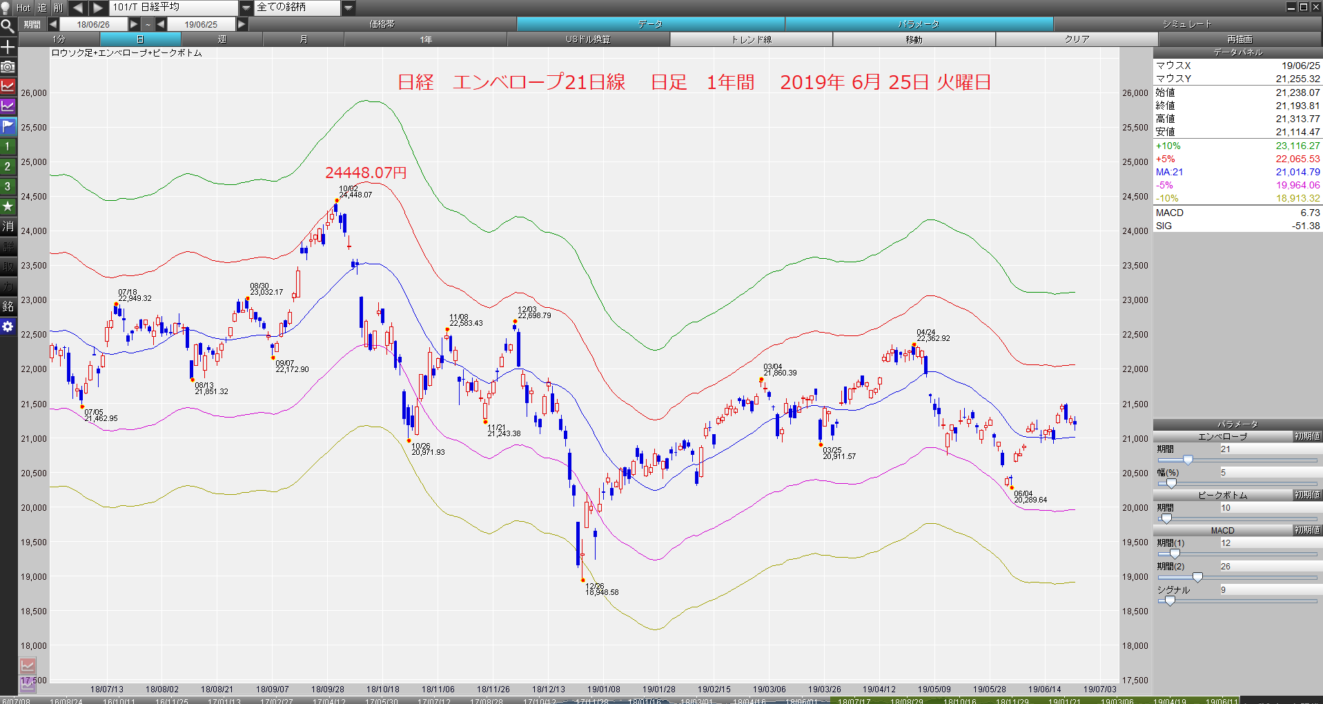The height and width of the screenshot is (704, 1323).
Task: Open the シミュレート tab
Action: pos(1187,24)
